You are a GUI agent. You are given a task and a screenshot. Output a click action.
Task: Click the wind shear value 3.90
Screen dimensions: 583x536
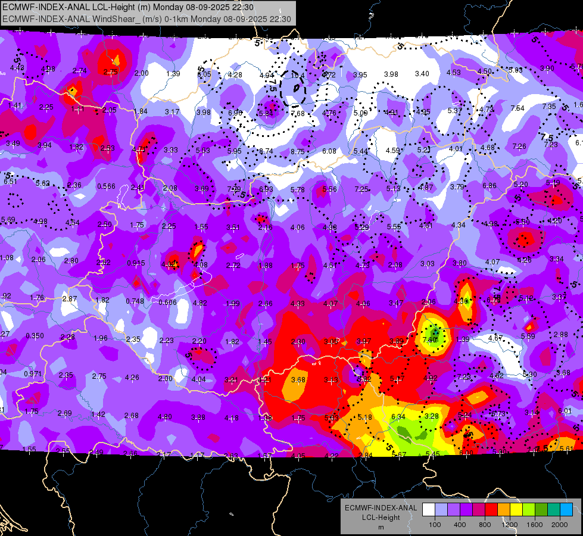pos(547,68)
